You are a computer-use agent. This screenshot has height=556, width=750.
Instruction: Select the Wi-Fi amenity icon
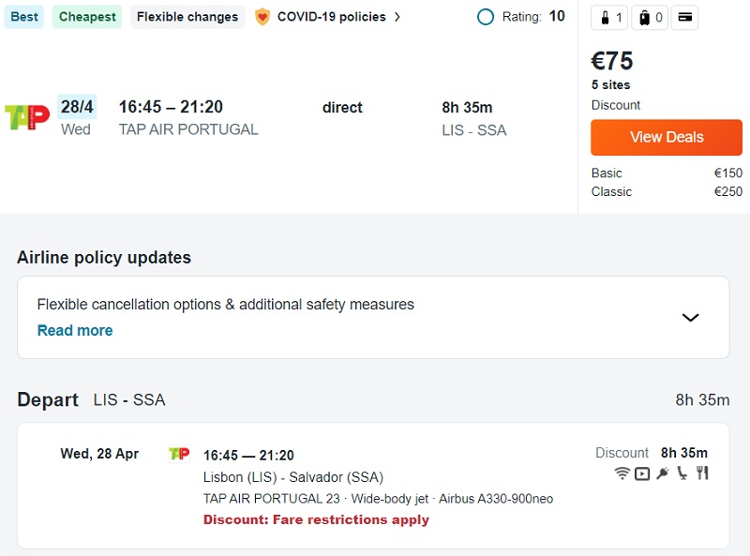tap(622, 473)
